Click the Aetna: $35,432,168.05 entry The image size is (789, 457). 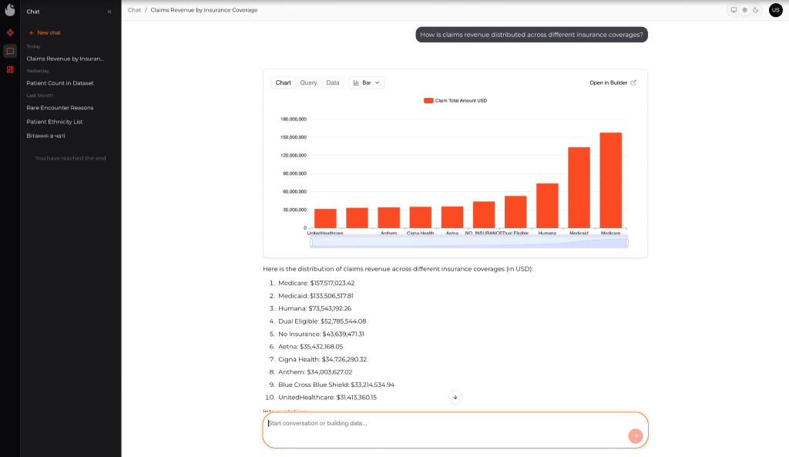[311, 347]
